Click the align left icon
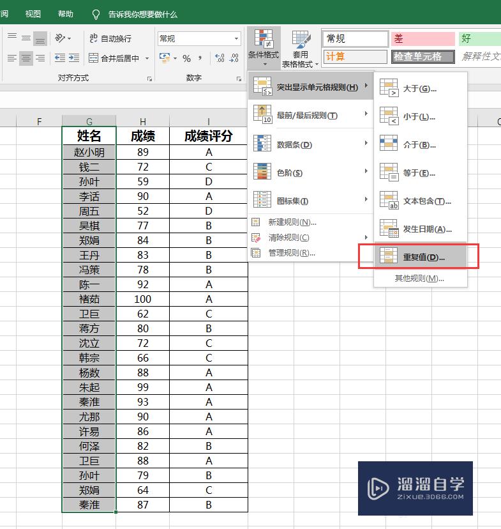This screenshot has height=529, width=501. pyautogui.click(x=12, y=58)
